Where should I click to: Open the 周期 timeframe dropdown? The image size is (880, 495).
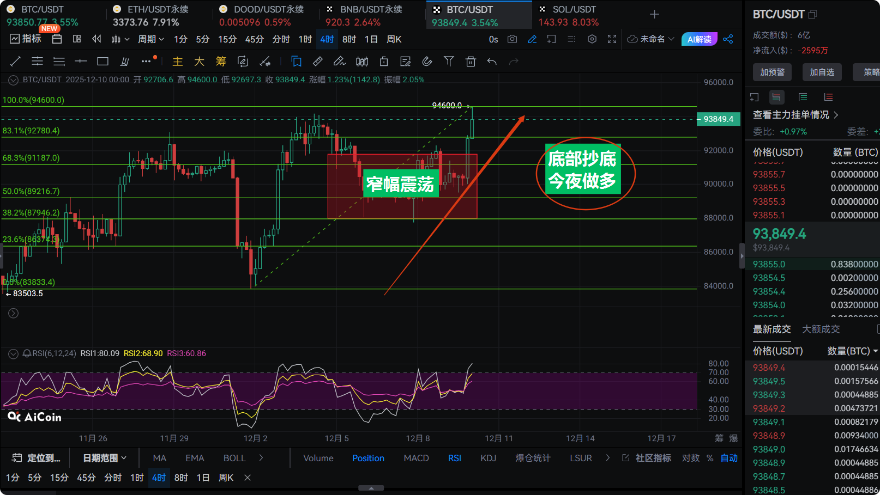pyautogui.click(x=150, y=39)
